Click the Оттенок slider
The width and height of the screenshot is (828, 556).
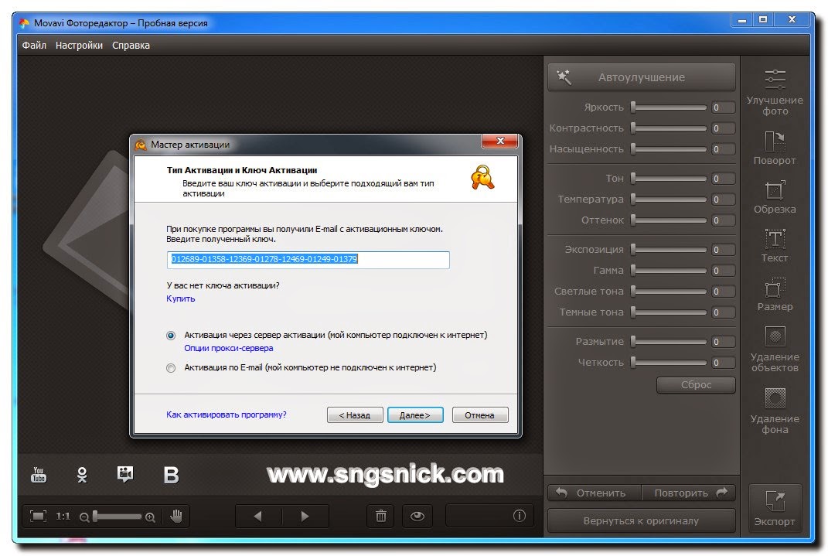coord(669,220)
